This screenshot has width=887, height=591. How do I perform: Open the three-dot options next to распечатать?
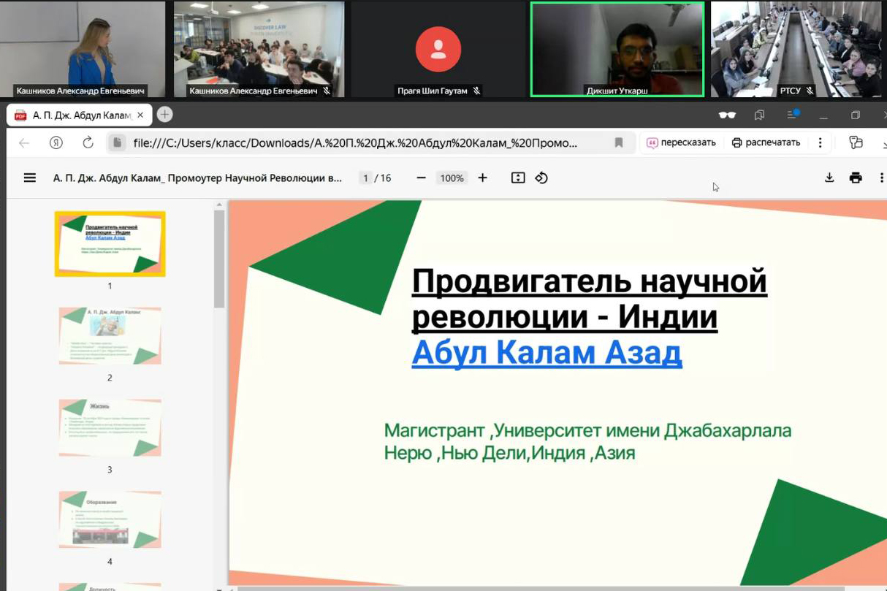coord(821,142)
